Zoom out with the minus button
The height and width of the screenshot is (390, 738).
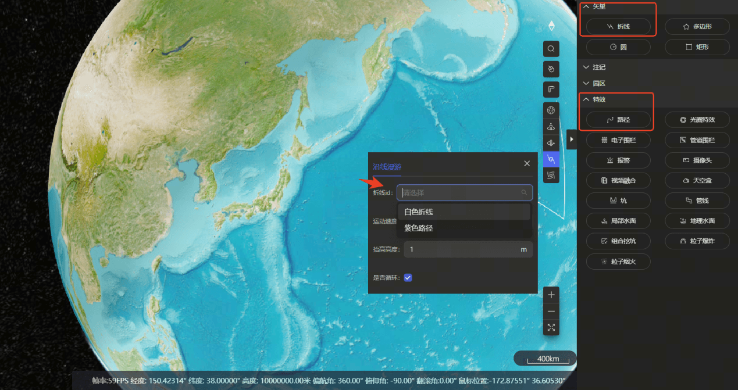551,311
